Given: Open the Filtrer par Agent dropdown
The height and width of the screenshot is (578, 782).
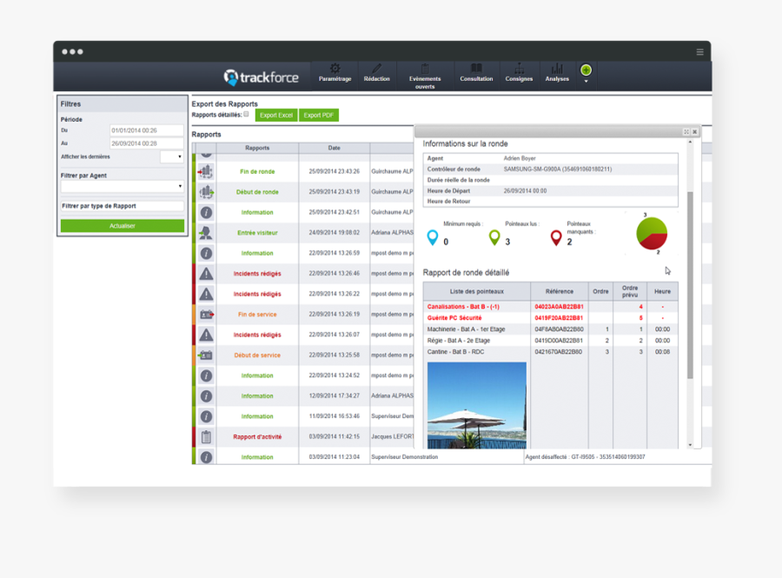Looking at the screenshot, I should 122,186.
